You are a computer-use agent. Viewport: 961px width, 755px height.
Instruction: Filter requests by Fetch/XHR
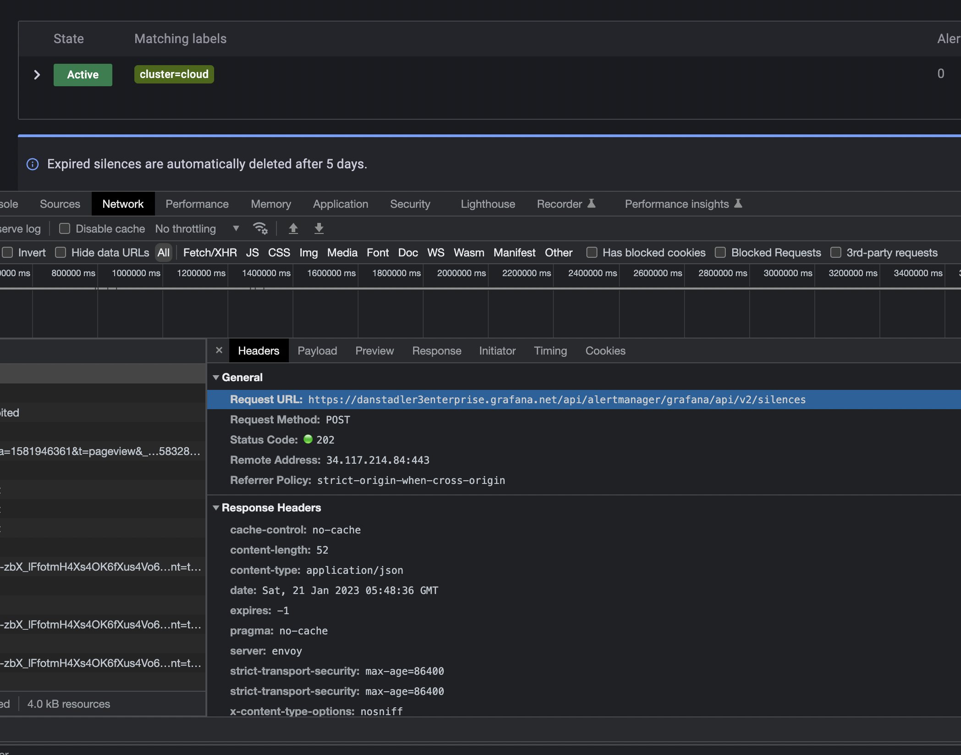pyautogui.click(x=210, y=252)
